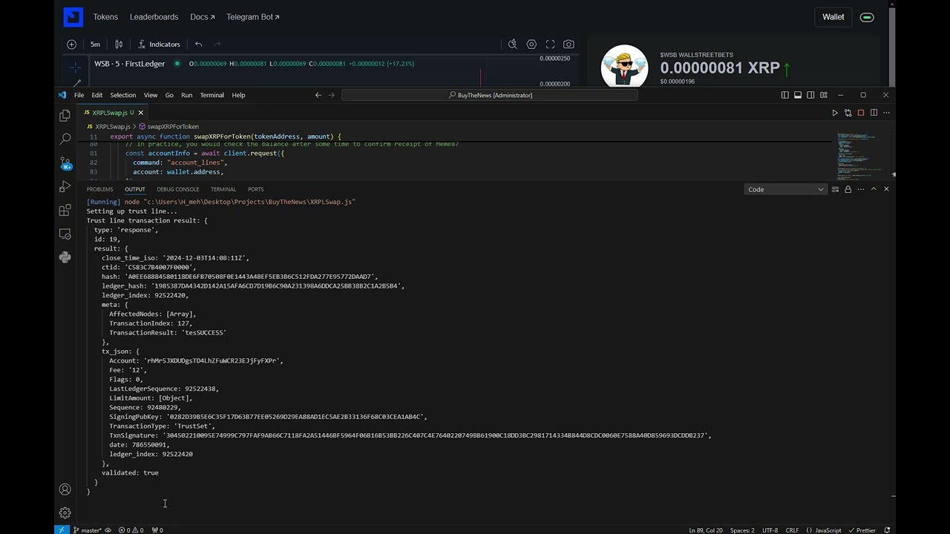The image size is (950, 534).
Task: Open the 5m timeframe selector
Action: pos(95,44)
